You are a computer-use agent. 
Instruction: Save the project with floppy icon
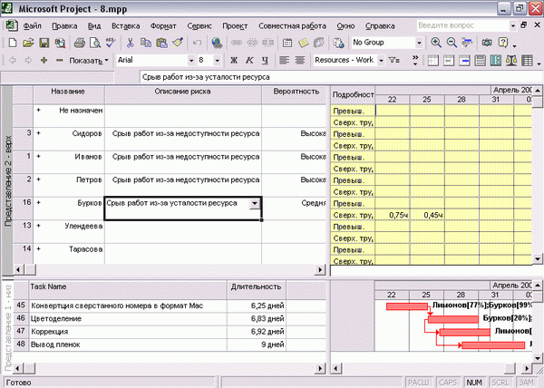(x=44, y=43)
